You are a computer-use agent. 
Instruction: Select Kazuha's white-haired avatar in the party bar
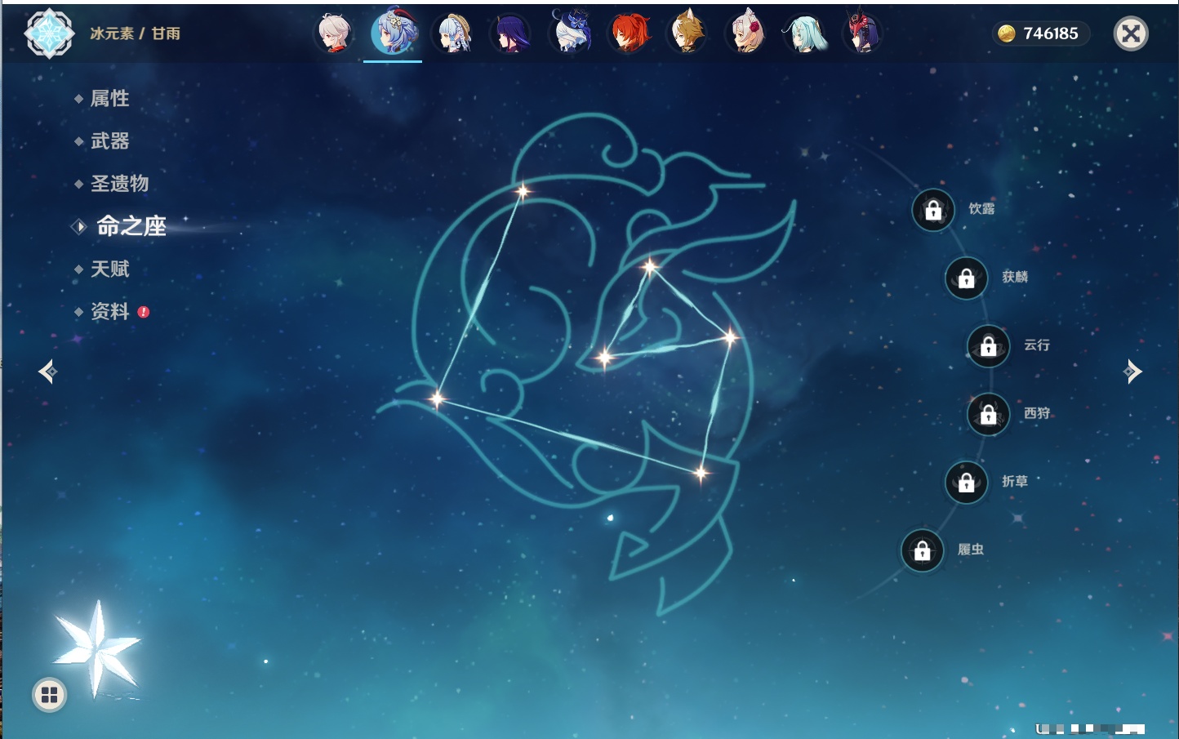[x=334, y=33]
